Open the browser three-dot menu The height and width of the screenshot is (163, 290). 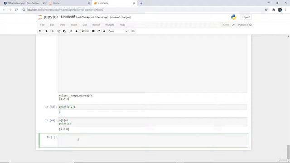[286, 10]
